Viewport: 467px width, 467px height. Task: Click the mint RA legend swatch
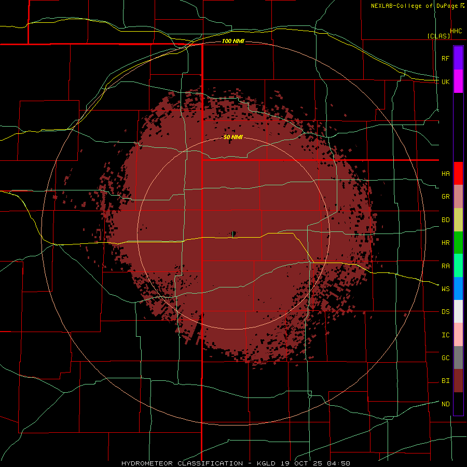point(458,265)
